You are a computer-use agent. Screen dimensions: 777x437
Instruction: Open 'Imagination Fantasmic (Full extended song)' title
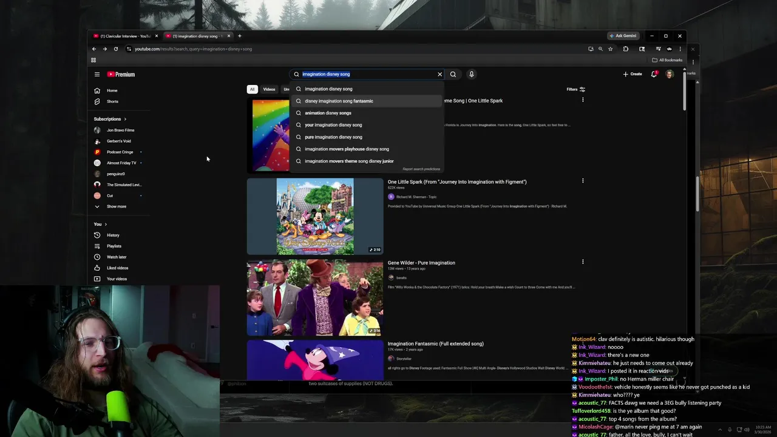click(x=435, y=344)
